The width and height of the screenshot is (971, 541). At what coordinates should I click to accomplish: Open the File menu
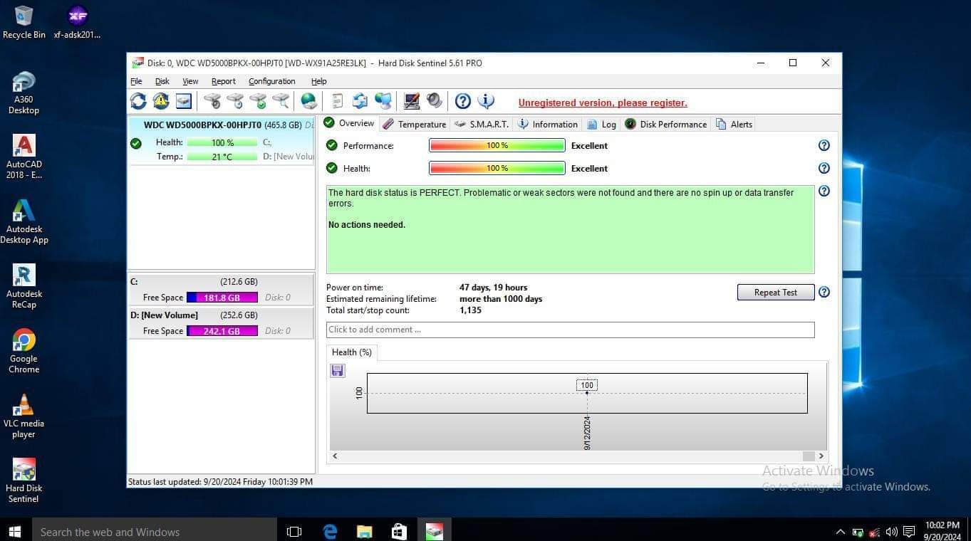click(136, 81)
